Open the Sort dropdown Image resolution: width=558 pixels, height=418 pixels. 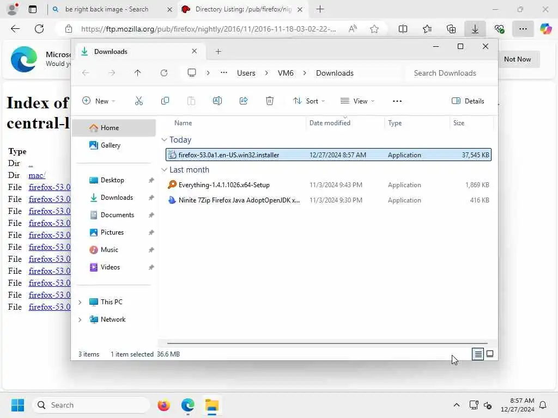[x=309, y=101]
